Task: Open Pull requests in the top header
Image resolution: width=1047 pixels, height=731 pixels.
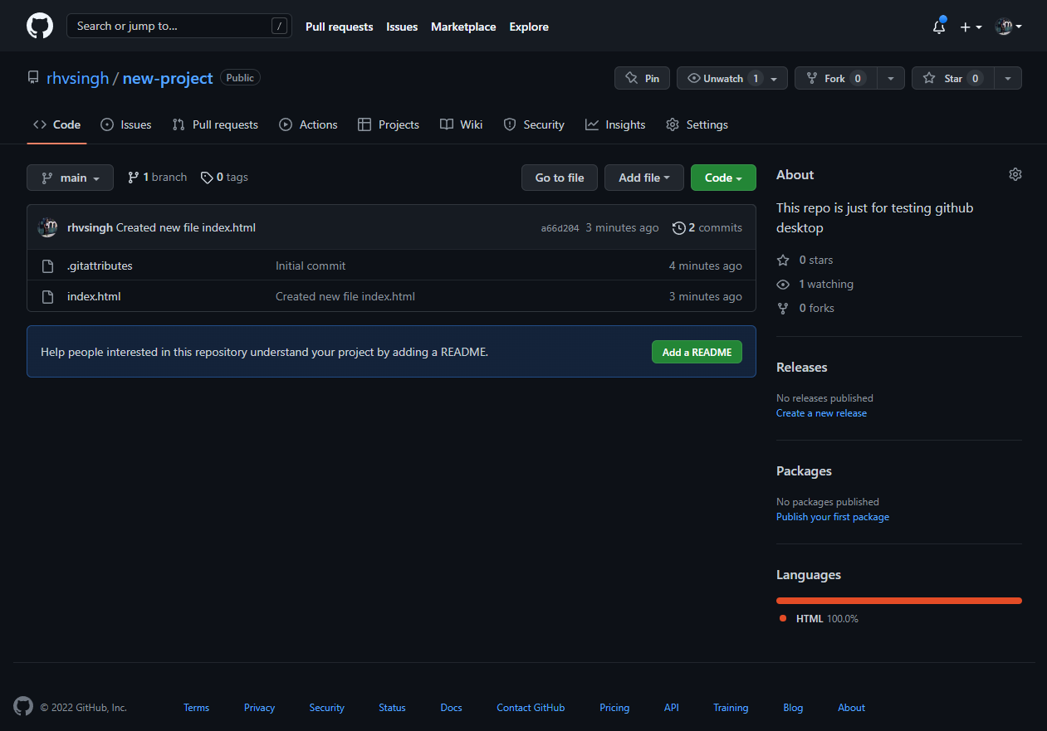Action: [339, 27]
